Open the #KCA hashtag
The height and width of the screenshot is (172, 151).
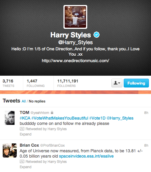pyautogui.click(x=25, y=118)
